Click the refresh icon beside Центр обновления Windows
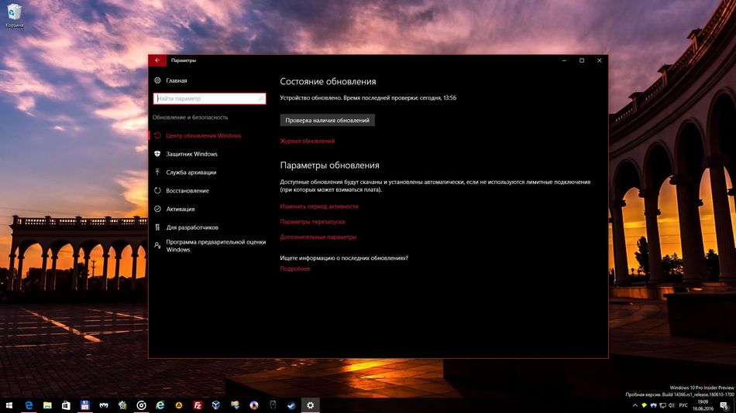The height and width of the screenshot is (413, 736). (x=157, y=135)
